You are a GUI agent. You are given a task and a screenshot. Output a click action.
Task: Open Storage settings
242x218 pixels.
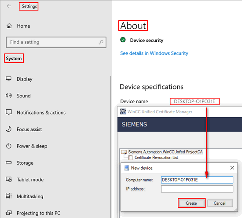click(25, 163)
